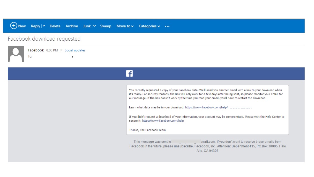Click the sender avatar placeholder picture
The height and width of the screenshot is (177, 314).
coord(16,54)
